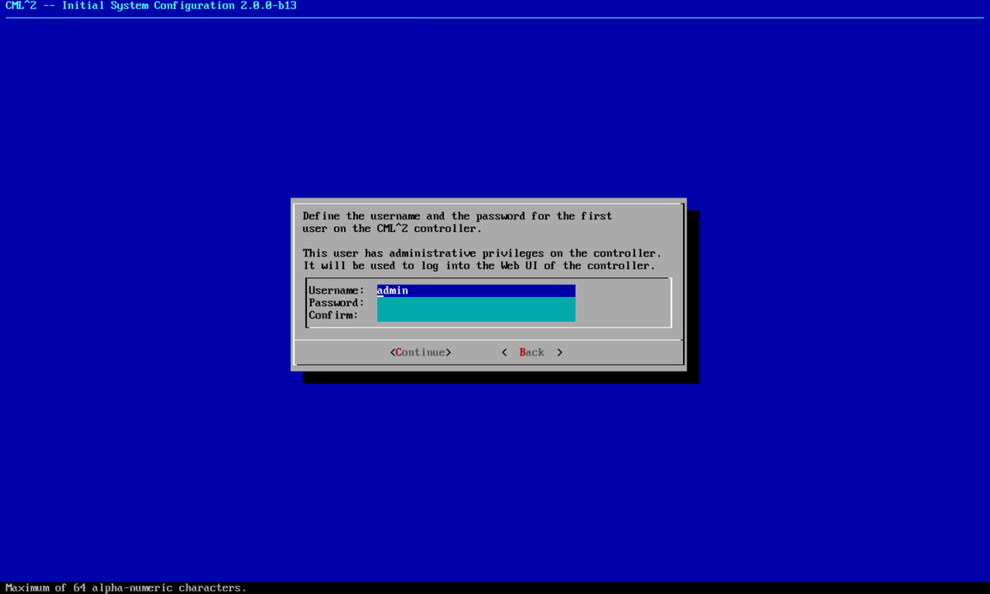Click into the Confirm password field
The width and height of the screenshot is (990, 594).
pos(476,315)
